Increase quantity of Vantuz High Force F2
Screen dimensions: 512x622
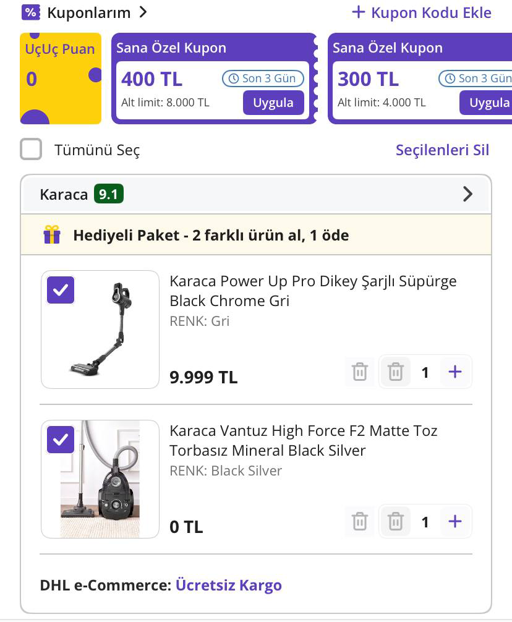pyautogui.click(x=455, y=521)
